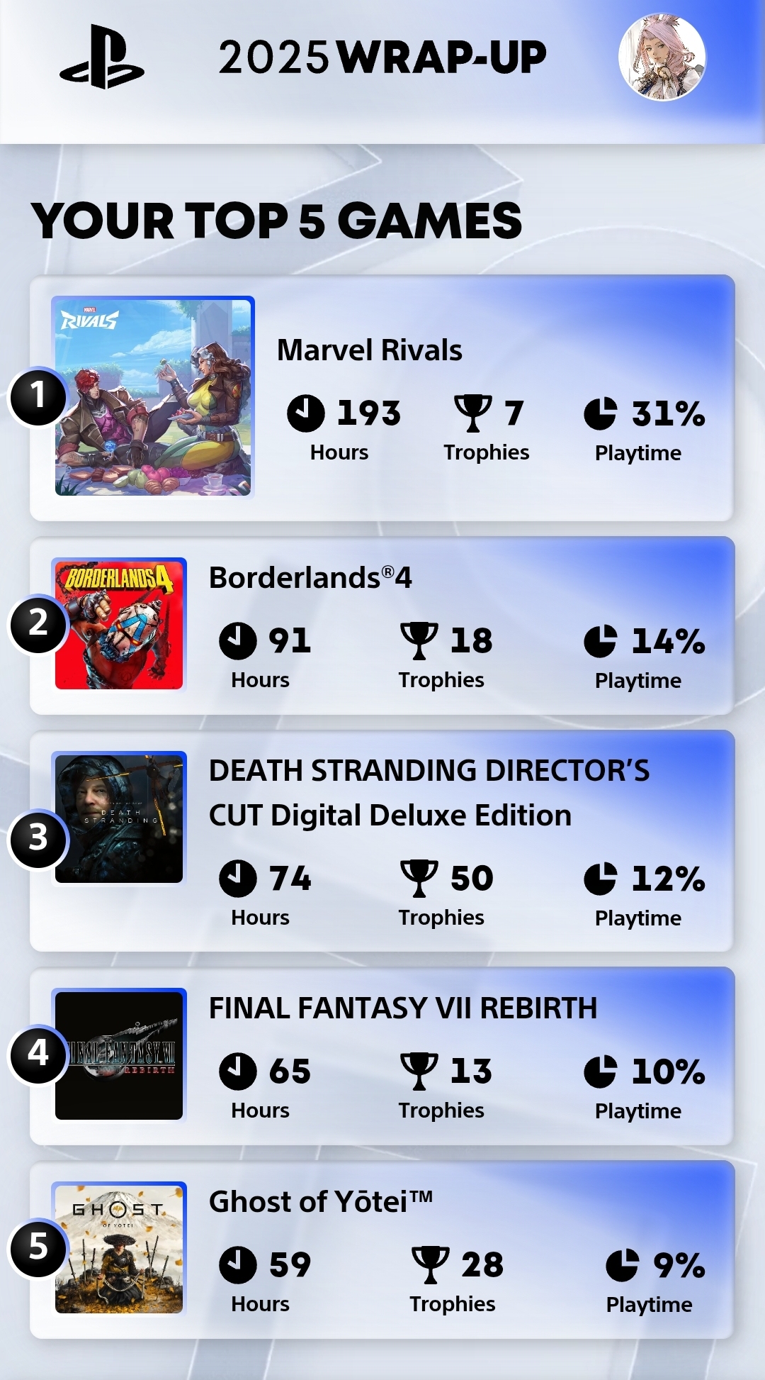Click the Death Stranding Director's Cut title
The height and width of the screenshot is (1380, 765).
point(429,793)
